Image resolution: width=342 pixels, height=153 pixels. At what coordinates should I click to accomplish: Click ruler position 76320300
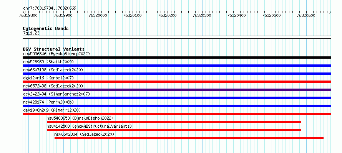[x=202, y=15]
